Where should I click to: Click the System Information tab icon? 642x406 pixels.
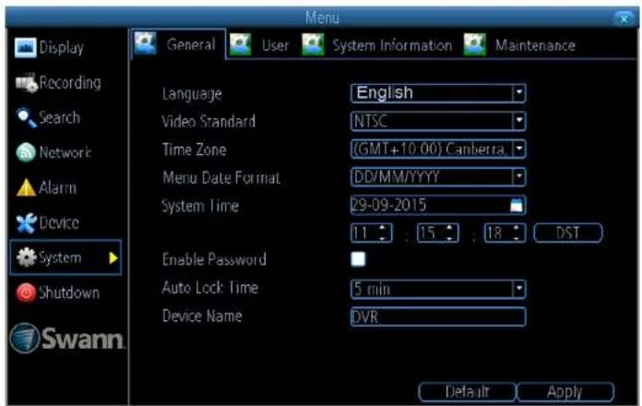coord(313,44)
